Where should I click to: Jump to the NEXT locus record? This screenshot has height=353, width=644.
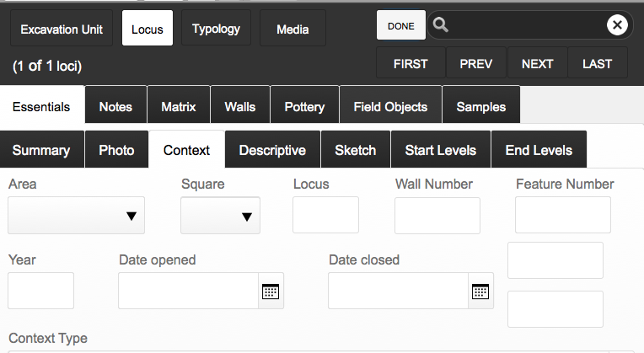538,63
